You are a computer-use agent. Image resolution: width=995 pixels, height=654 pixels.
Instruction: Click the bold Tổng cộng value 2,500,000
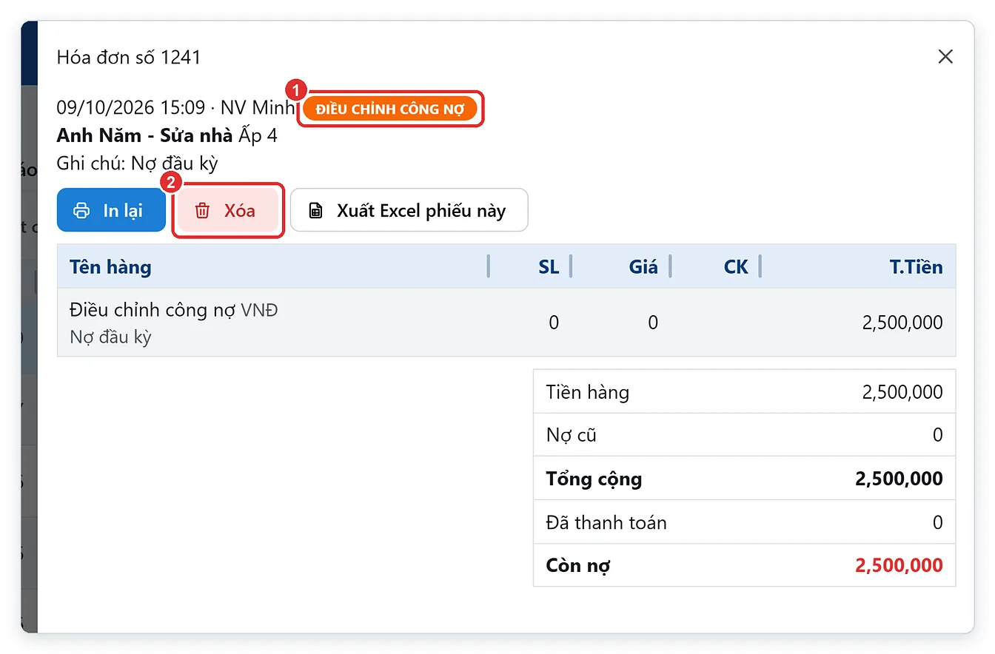click(x=899, y=479)
